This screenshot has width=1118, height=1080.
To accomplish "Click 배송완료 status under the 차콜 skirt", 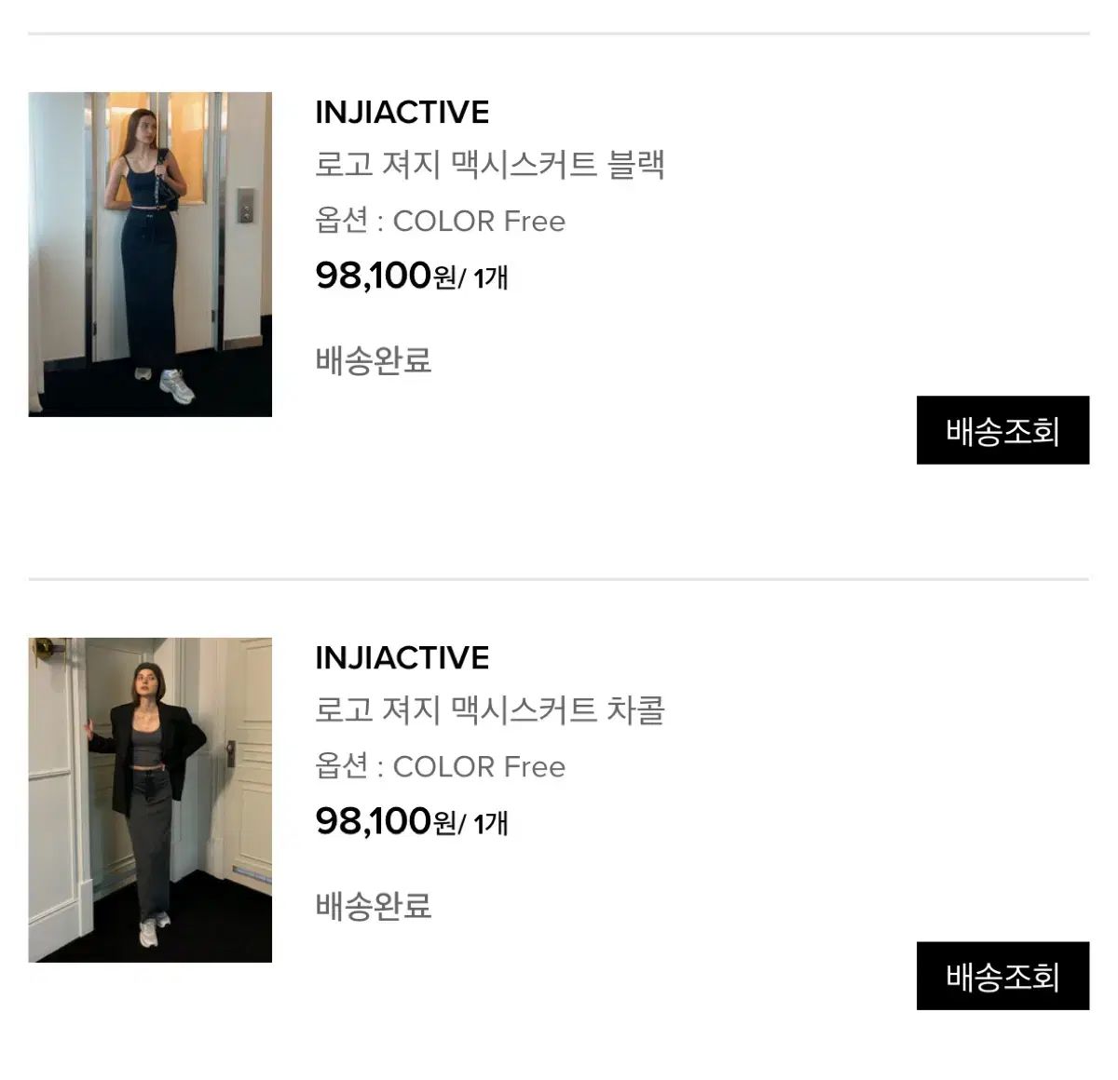I will click(374, 907).
